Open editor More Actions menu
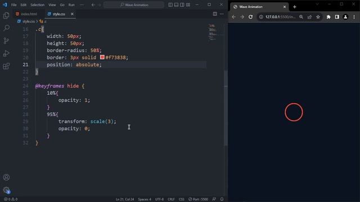Viewport: 360px width, 202px height. [x=222, y=14]
